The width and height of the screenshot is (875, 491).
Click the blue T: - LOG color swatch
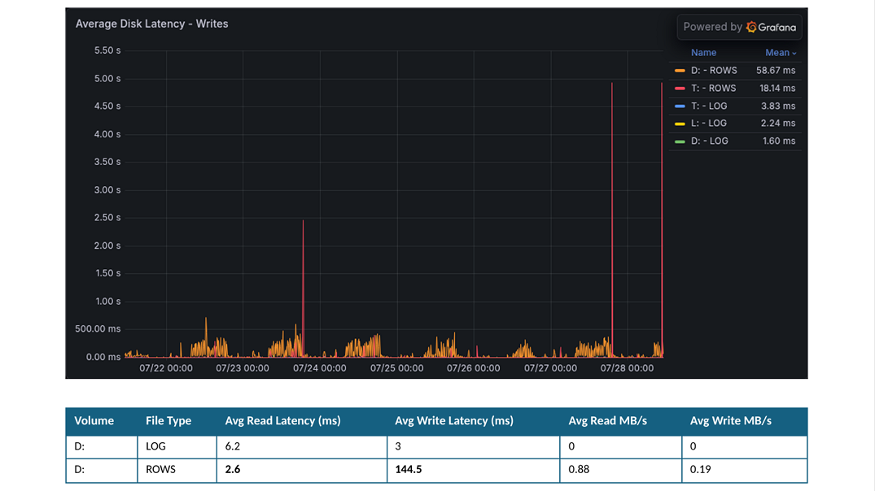pyautogui.click(x=680, y=106)
